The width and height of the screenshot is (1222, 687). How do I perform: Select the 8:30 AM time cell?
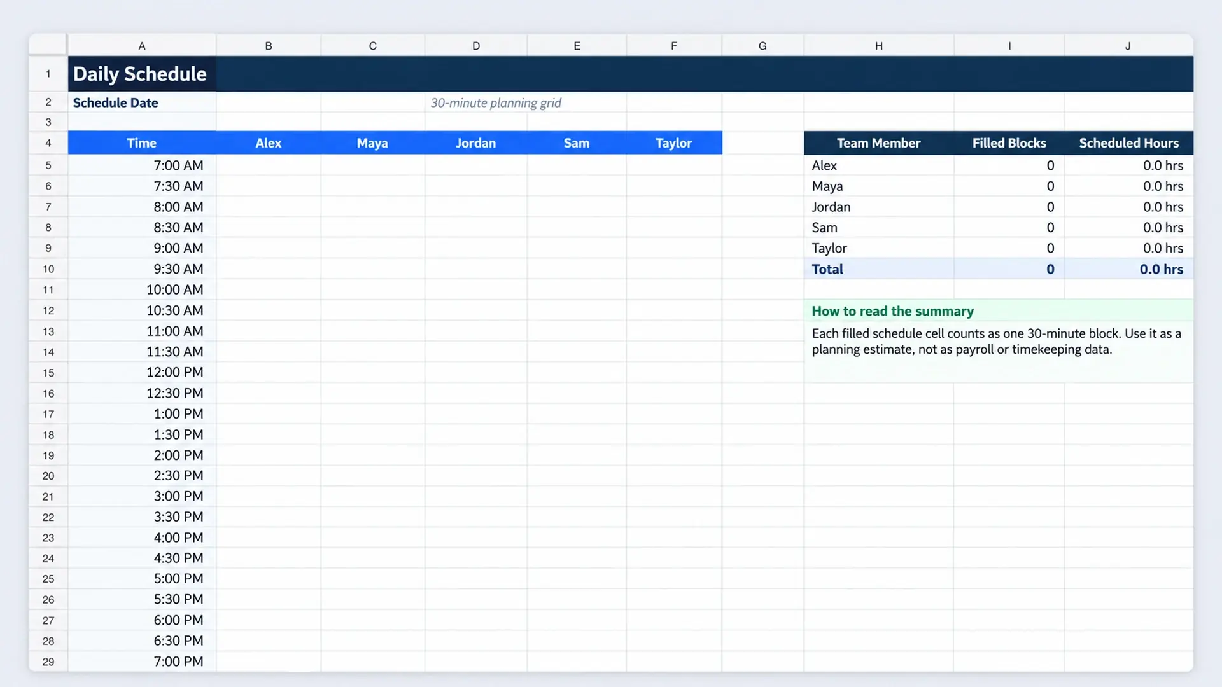coord(142,228)
